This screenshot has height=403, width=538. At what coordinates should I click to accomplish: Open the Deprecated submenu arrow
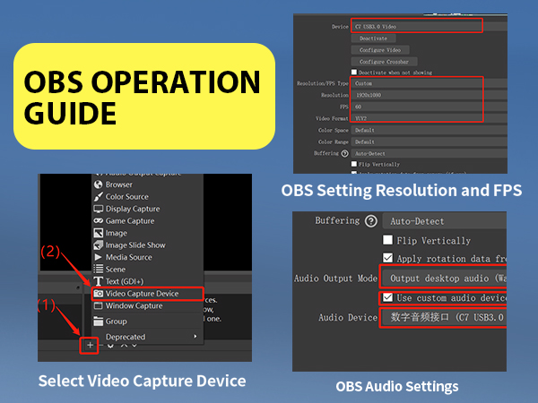click(195, 337)
